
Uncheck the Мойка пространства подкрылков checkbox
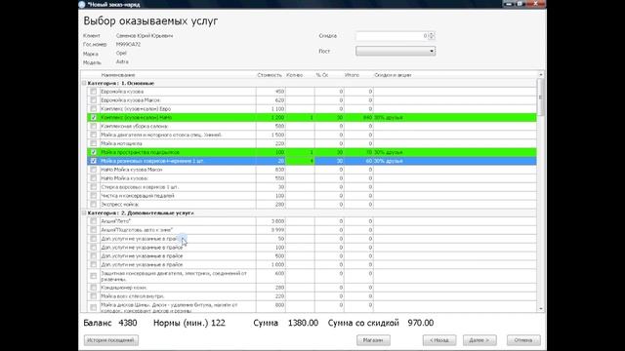[94, 152]
